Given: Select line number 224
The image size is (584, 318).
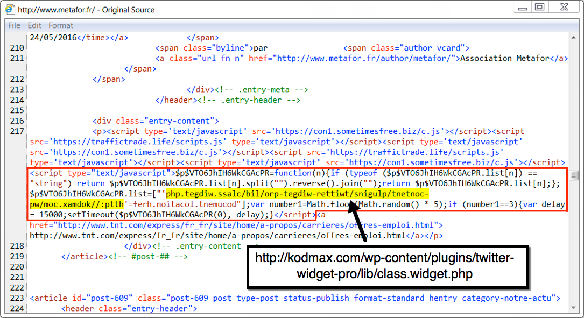Looking at the screenshot, I should click(x=17, y=309).
